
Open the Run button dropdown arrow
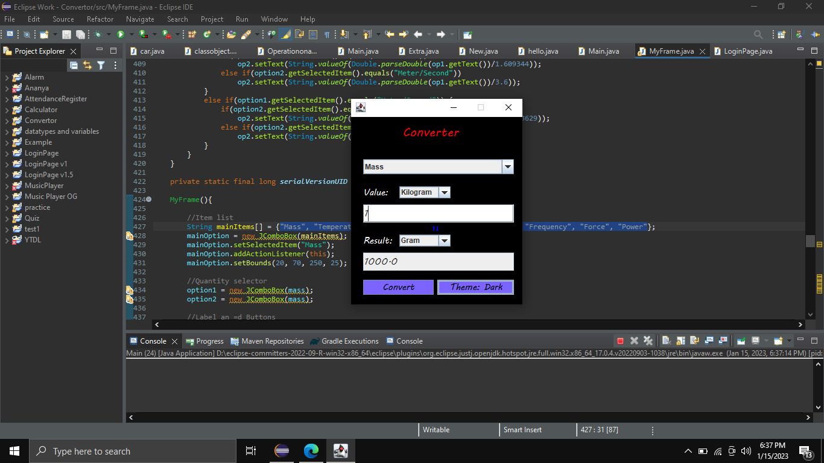click(131, 34)
